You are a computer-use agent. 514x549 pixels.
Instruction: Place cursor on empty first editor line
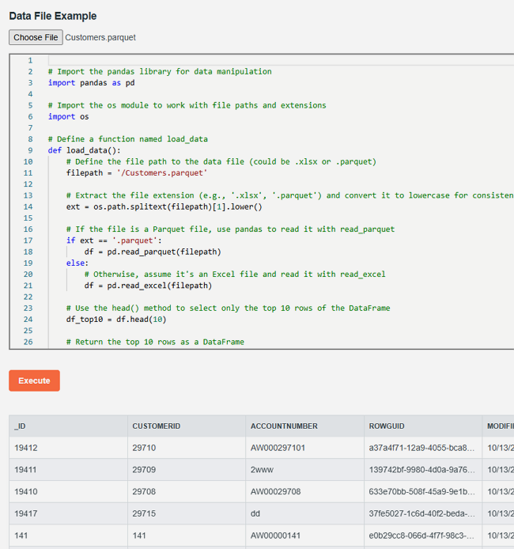tap(237, 60)
